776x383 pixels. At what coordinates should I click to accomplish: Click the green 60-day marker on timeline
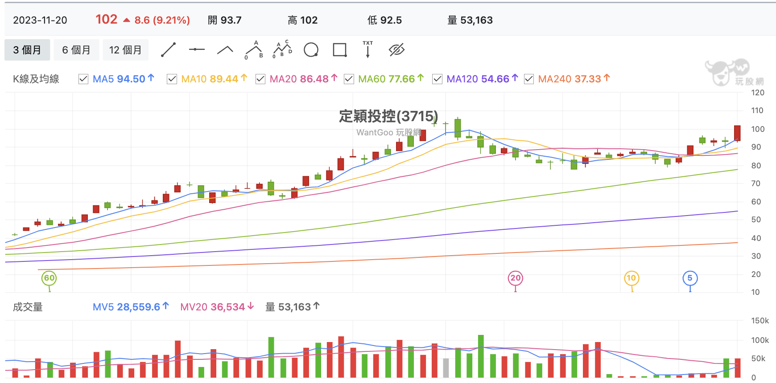pos(49,278)
